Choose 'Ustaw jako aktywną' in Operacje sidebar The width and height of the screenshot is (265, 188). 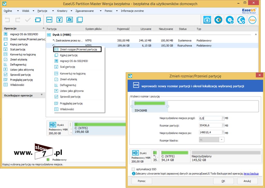pos(22,70)
